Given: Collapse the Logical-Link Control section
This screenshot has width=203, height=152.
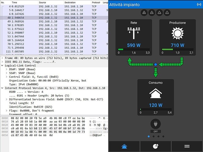Looking at the screenshot, I should point(3,65).
